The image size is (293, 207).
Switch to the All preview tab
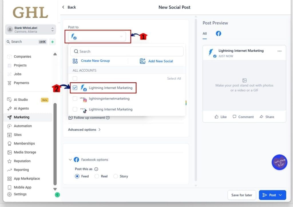(205, 34)
